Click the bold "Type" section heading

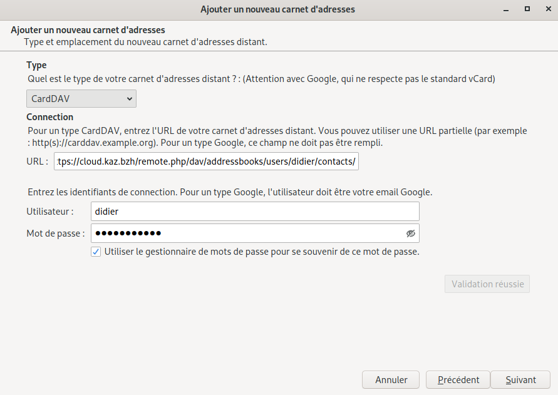click(36, 65)
